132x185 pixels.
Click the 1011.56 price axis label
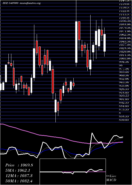[125, 55]
